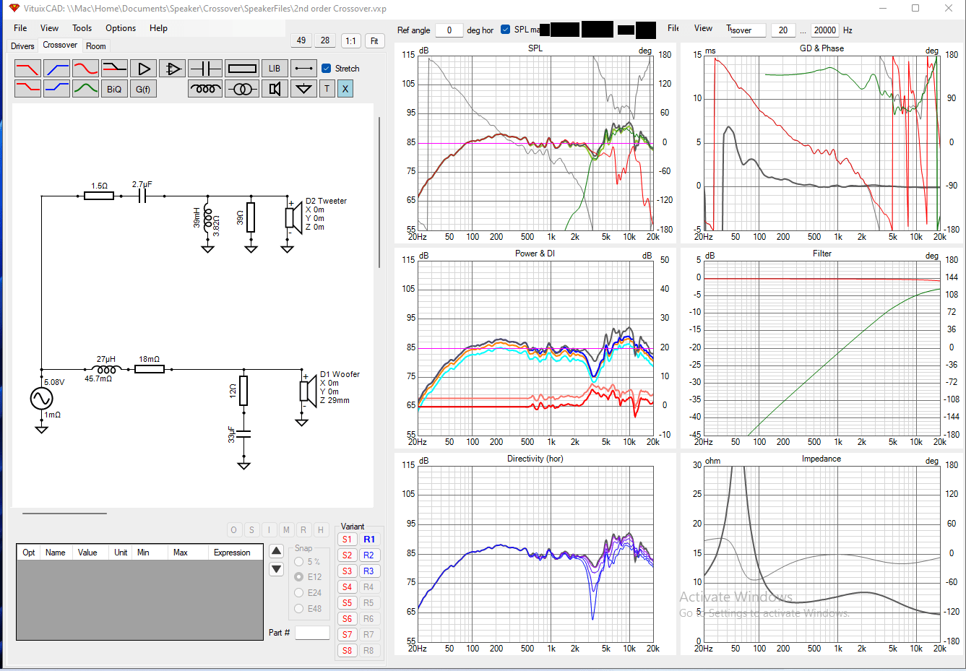Click the 28 button
Screen dimensions: 966x671
pos(325,40)
